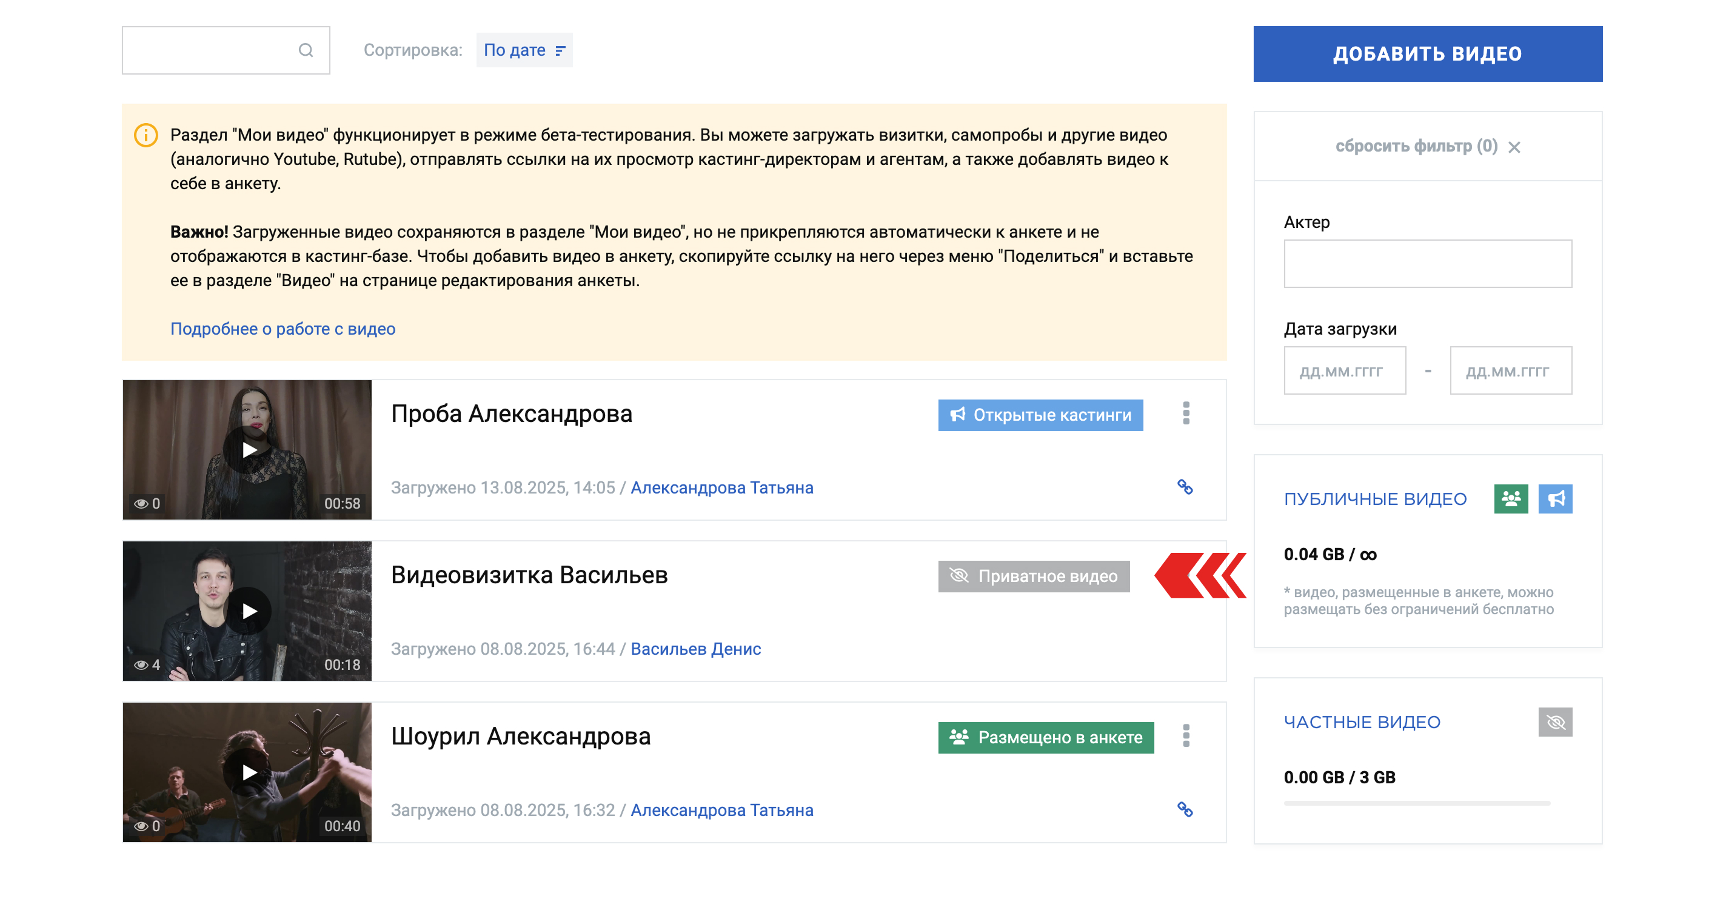Image resolution: width=1726 pixels, height=910 pixels.
Task: Play the 'Проба Александрова' video
Action: (248, 450)
